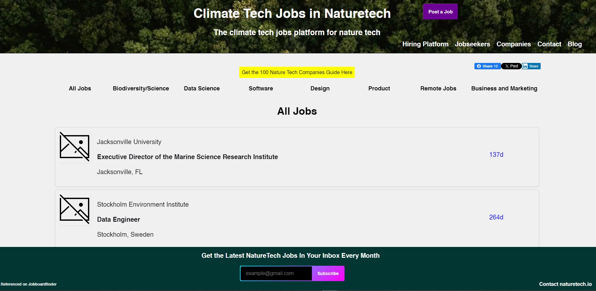Focus the email address input field

tap(276, 273)
